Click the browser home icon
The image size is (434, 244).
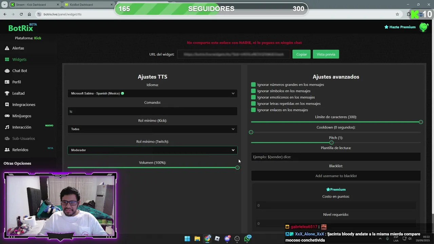pos(29,14)
